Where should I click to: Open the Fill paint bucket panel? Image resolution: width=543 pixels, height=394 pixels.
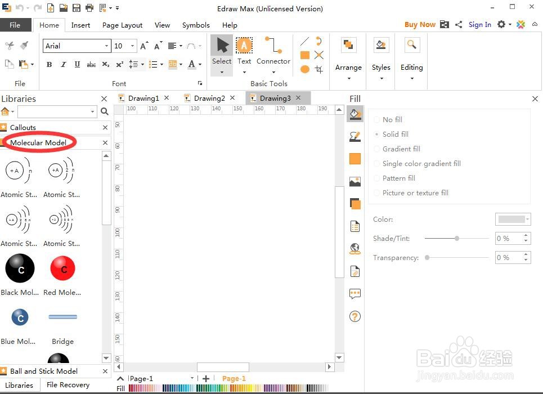pos(355,114)
